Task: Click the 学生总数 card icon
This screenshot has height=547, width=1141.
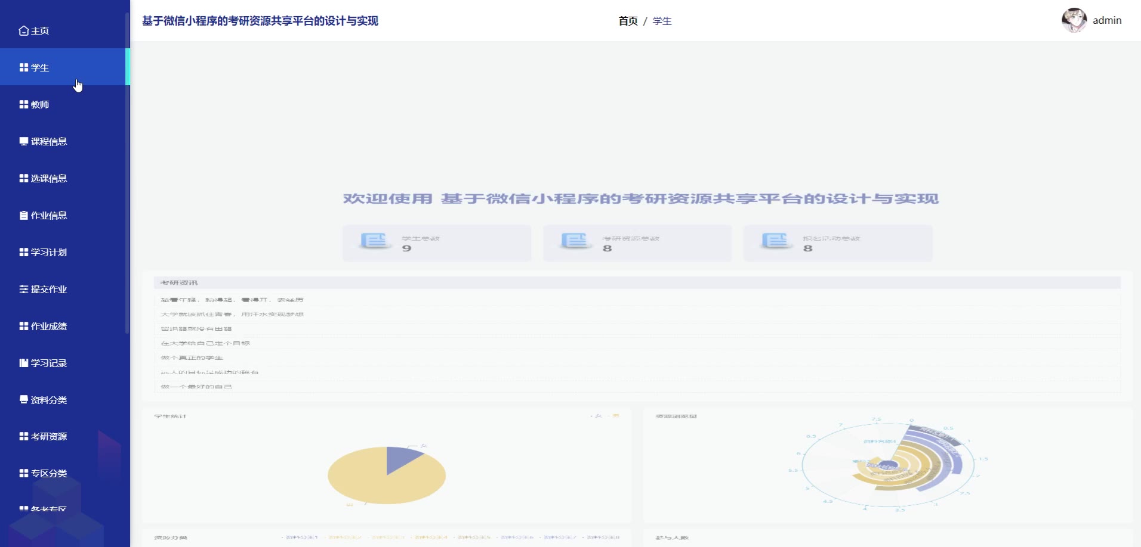Action: point(374,241)
